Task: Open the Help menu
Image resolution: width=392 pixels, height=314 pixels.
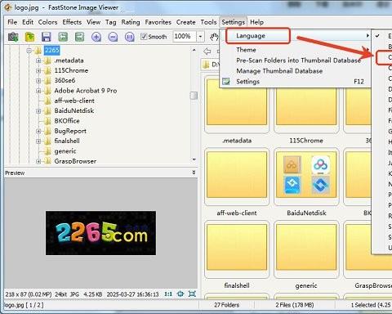Action: (256, 22)
